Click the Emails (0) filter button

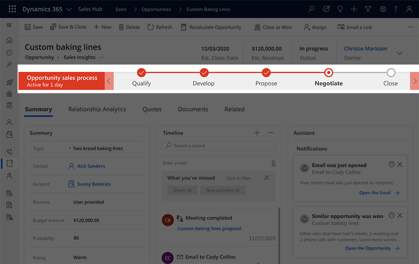(x=183, y=190)
